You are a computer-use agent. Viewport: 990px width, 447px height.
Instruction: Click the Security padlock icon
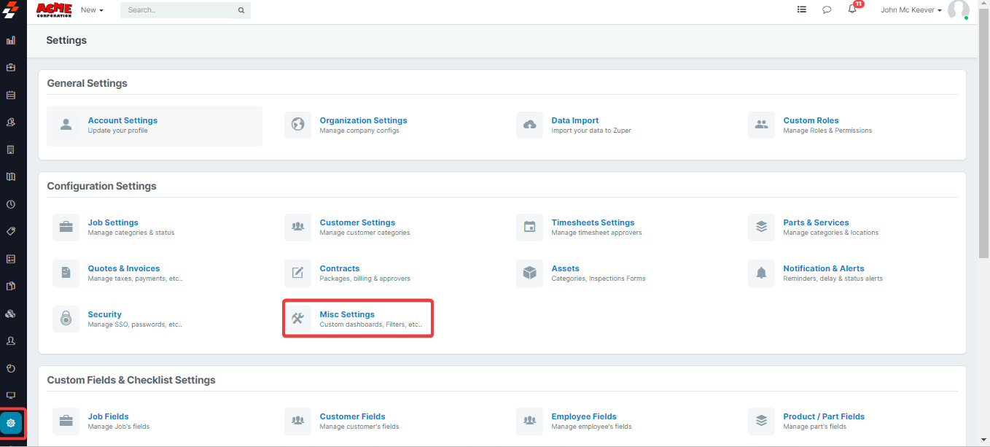pyautogui.click(x=66, y=319)
